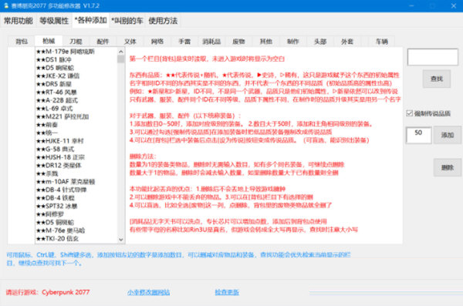Click the quantity field showing 50

pos(419,135)
